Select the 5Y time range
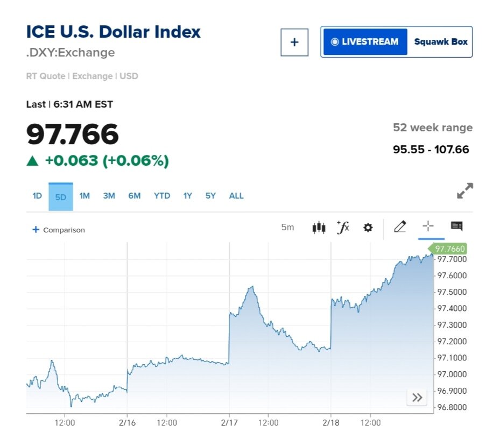 click(x=210, y=196)
